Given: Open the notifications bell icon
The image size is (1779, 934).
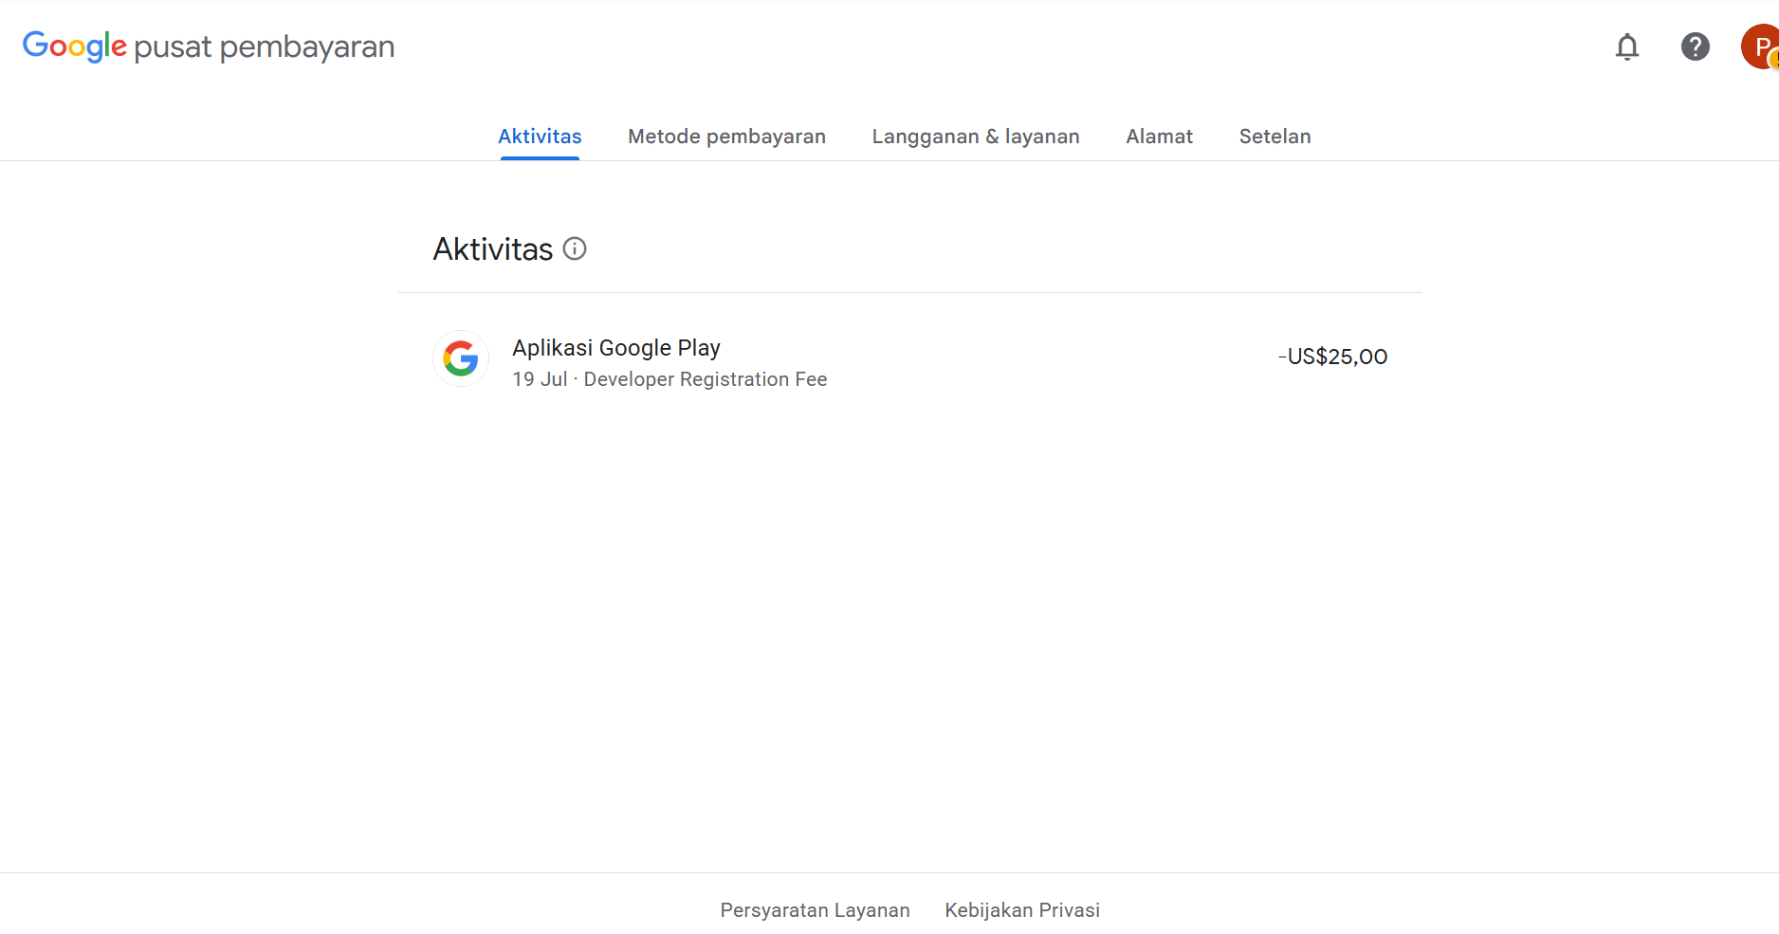Looking at the screenshot, I should (1627, 46).
